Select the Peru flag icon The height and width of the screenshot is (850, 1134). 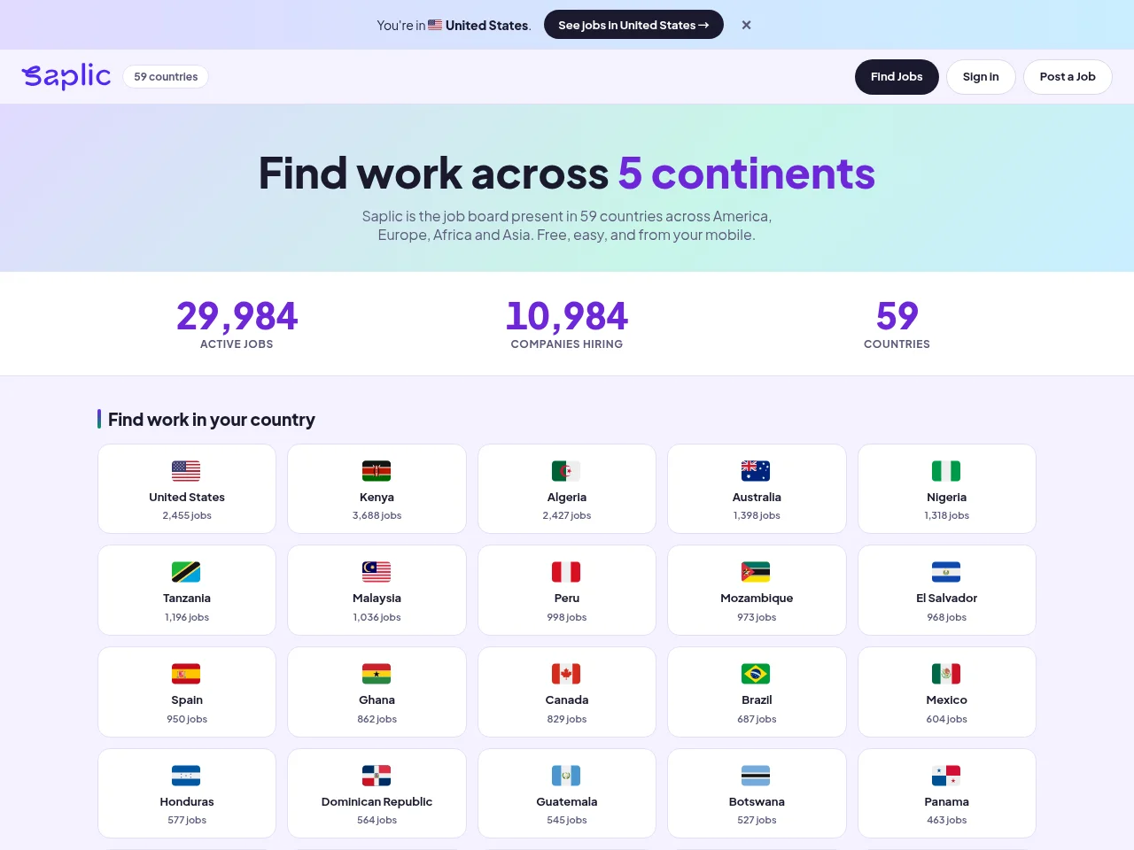click(566, 572)
